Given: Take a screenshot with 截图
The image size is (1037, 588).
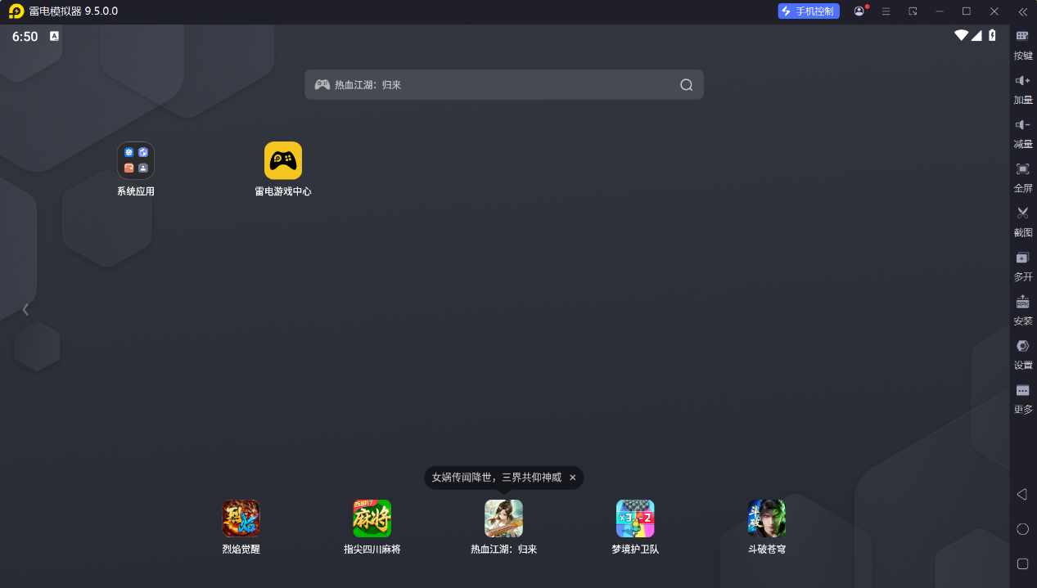Looking at the screenshot, I should [x=1023, y=222].
